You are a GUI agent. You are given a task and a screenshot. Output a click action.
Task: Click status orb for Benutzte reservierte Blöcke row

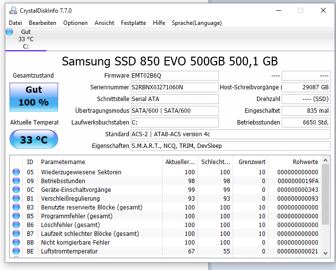[16, 207]
